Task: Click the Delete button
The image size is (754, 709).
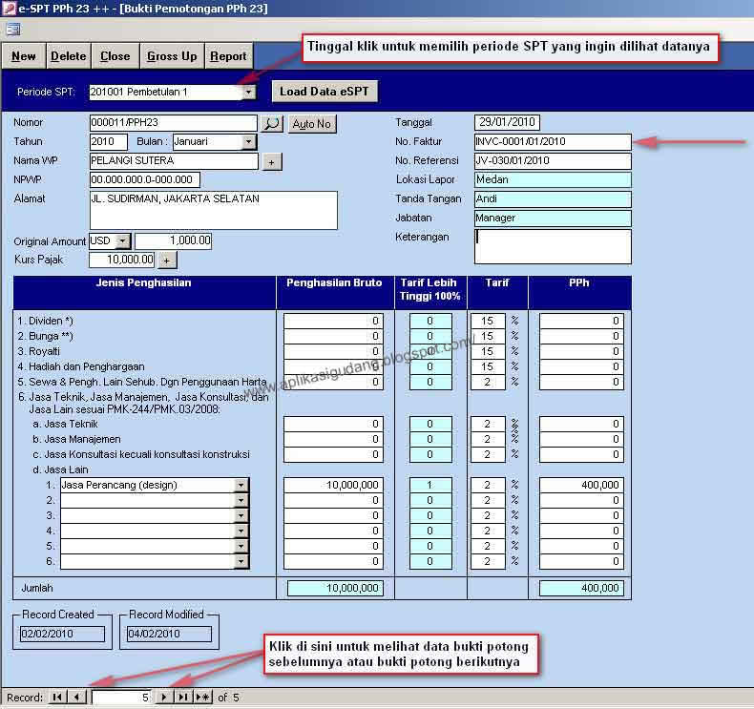Action: point(69,56)
